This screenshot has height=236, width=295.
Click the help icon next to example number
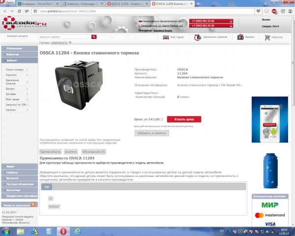tap(70, 43)
